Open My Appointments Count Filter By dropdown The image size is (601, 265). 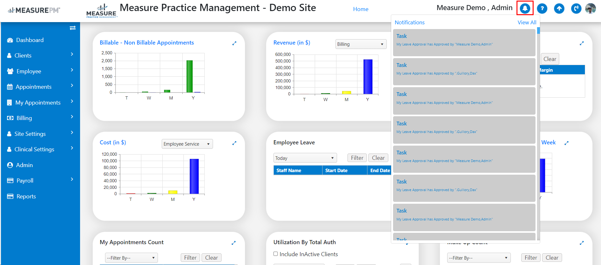[x=131, y=258]
